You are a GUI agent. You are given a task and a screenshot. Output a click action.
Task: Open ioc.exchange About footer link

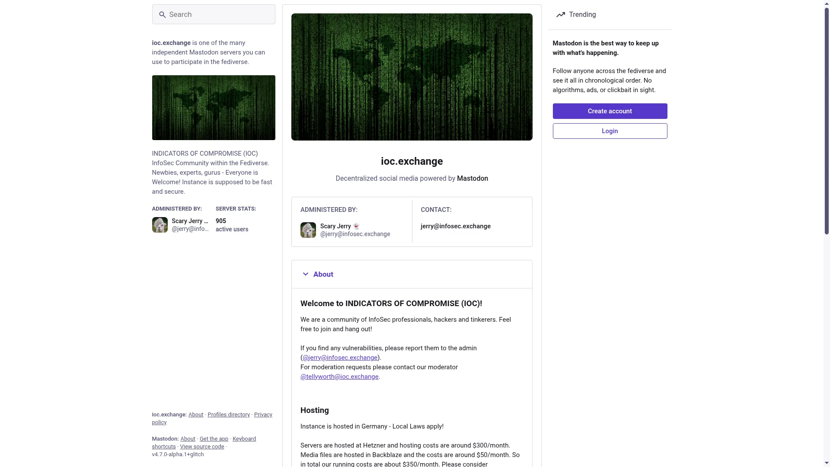(x=196, y=415)
